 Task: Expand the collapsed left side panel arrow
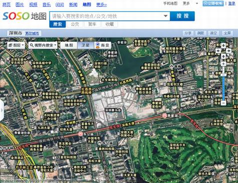2,110
